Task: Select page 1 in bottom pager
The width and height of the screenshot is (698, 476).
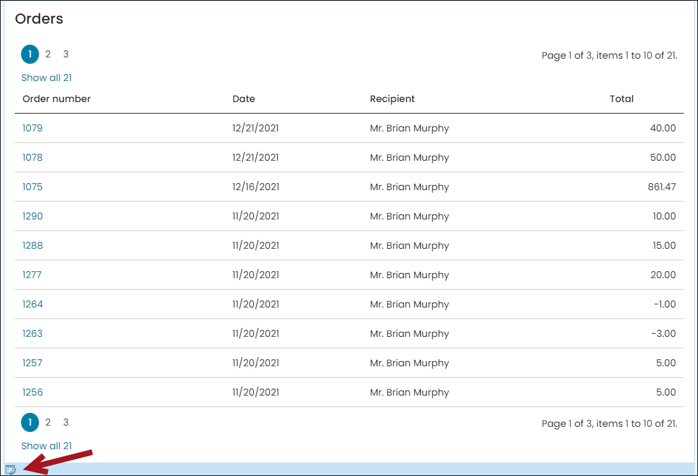Action: pos(30,422)
